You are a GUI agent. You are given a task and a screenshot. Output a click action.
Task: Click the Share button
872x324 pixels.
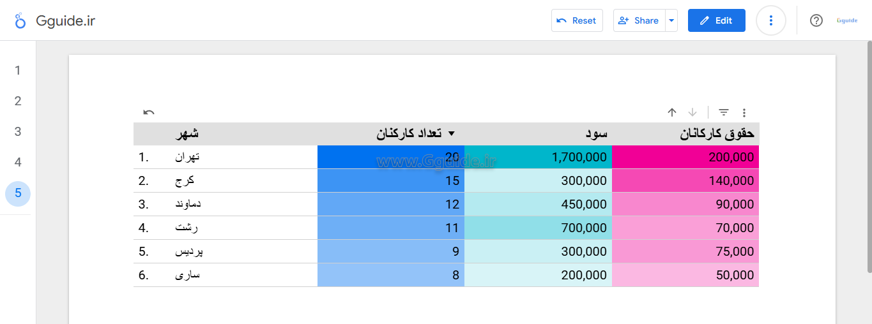pyautogui.click(x=639, y=20)
